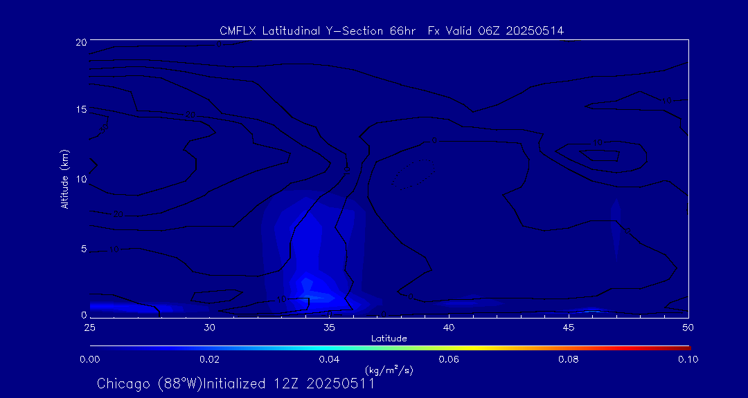Click latitude axis tick label "30"
Image resolution: width=748 pixels, height=398 pixels.
coord(209,327)
